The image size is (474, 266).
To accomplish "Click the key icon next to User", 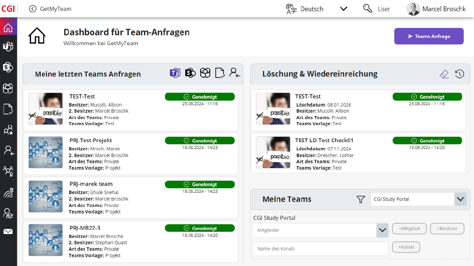I will pos(367,9).
